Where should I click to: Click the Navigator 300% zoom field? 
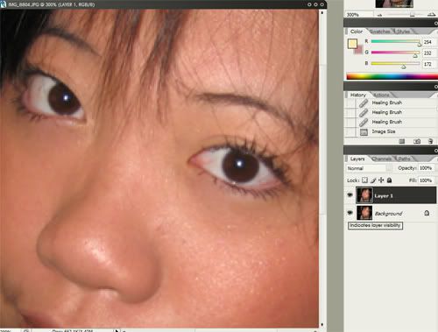click(358, 15)
